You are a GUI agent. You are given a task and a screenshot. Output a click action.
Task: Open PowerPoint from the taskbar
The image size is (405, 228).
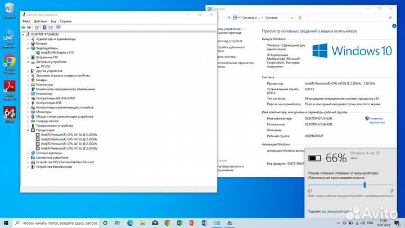tap(192, 223)
